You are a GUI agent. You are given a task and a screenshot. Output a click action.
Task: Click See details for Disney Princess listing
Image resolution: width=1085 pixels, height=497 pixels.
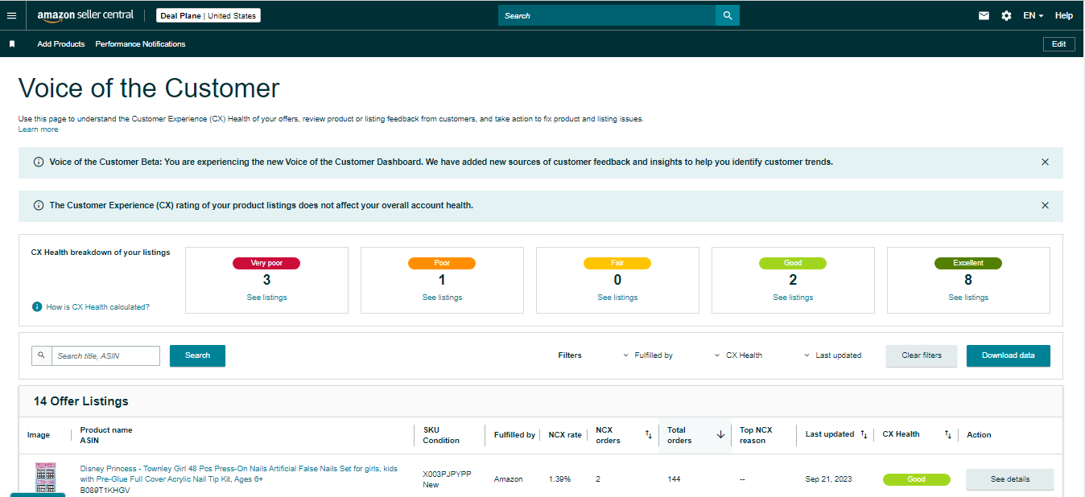click(1009, 479)
